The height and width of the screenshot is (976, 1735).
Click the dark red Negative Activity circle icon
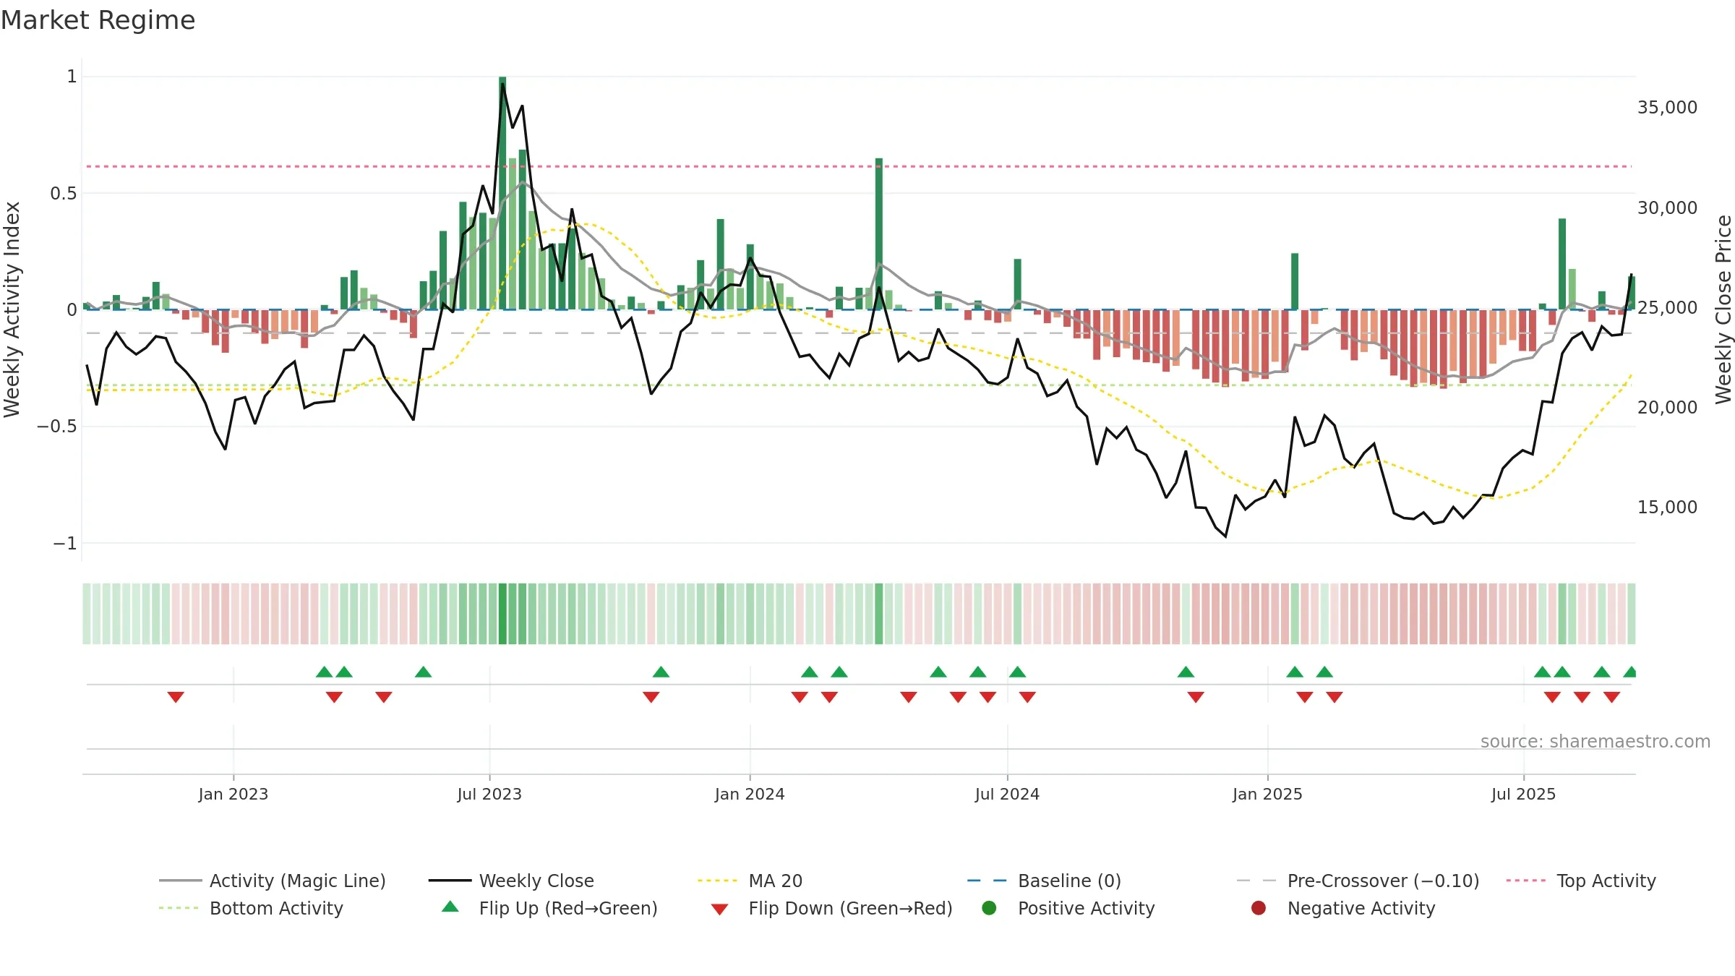coord(1259,908)
